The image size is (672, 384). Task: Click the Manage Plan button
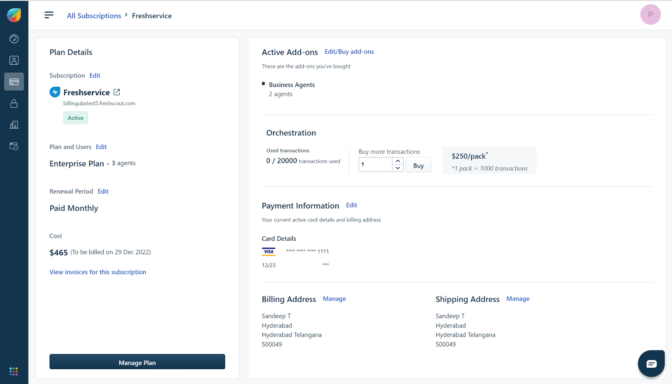[137, 362]
